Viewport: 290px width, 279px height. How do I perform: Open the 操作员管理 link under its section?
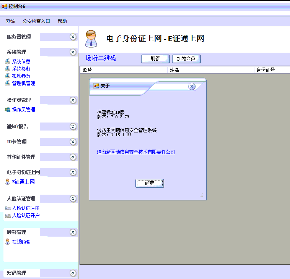(23, 110)
